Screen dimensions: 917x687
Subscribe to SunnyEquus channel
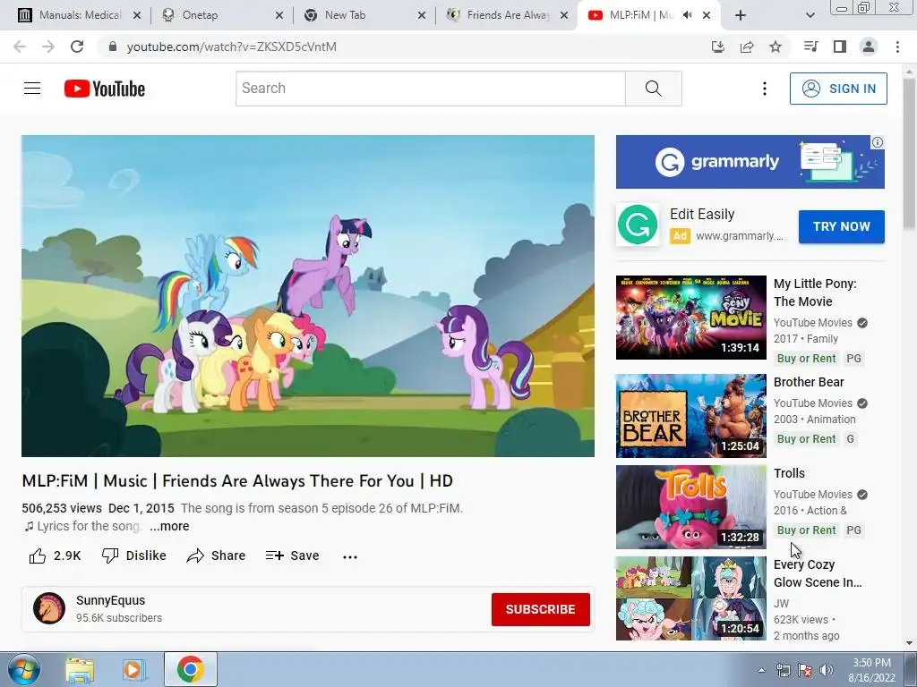(x=540, y=609)
